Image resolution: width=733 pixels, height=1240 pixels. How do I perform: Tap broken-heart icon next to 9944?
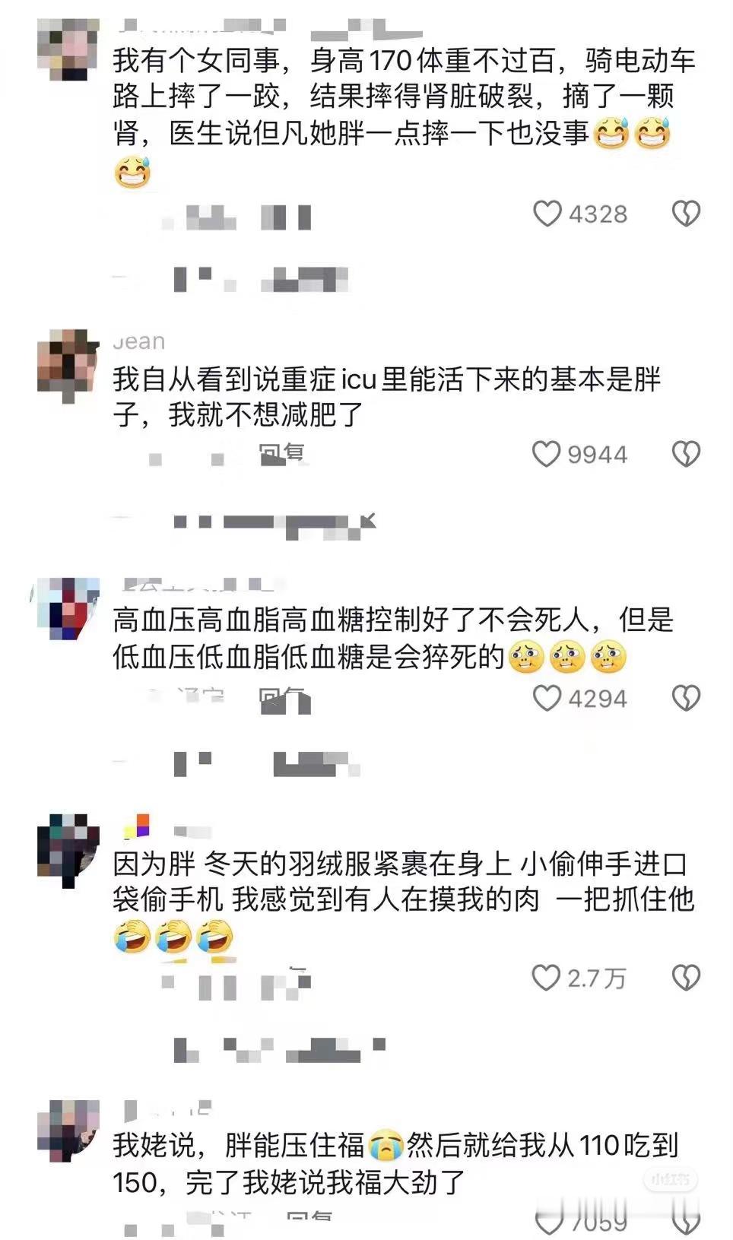coord(686,454)
